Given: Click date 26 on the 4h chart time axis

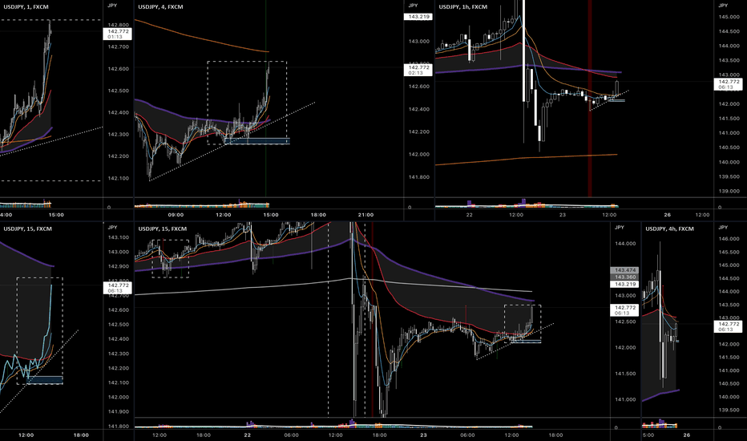Looking at the screenshot, I should point(687,435).
